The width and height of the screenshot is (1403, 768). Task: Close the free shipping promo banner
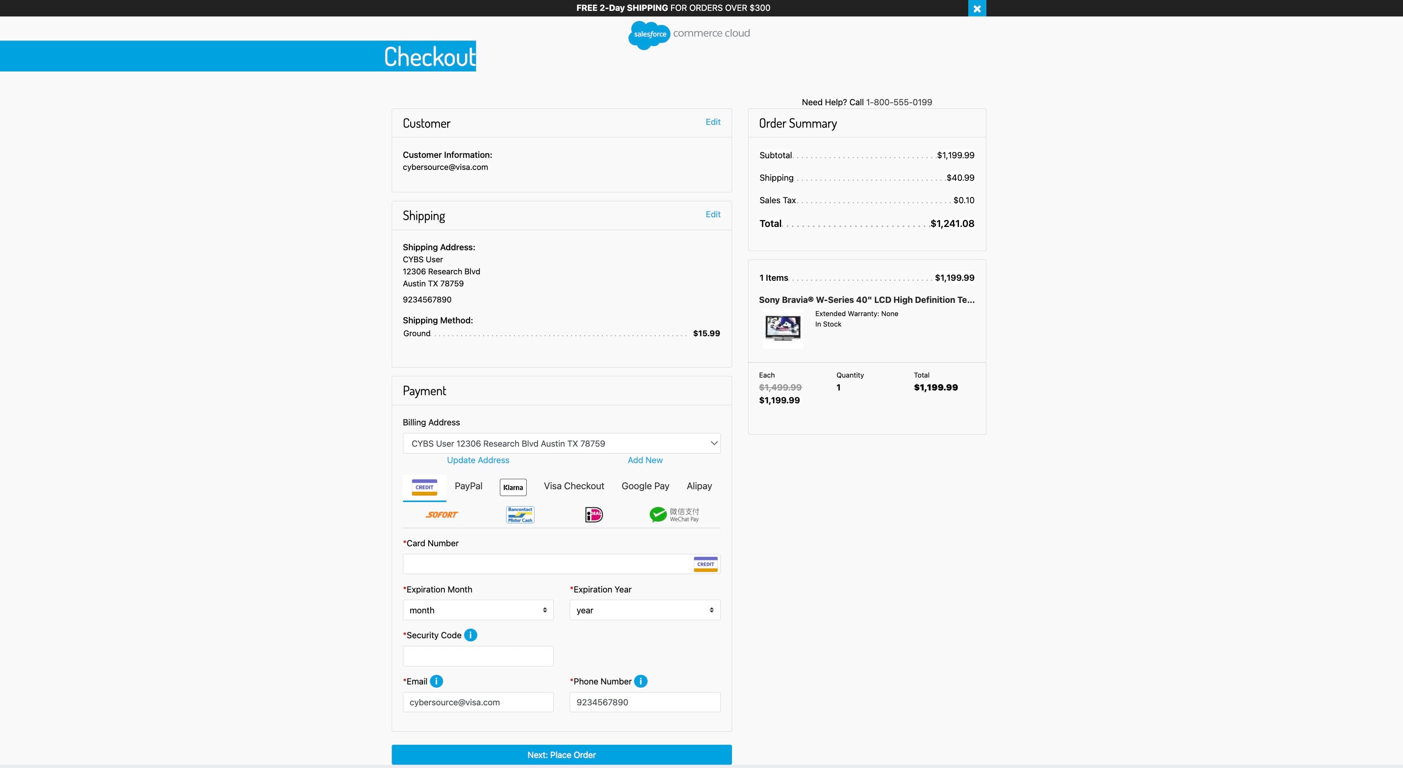pyautogui.click(x=977, y=8)
